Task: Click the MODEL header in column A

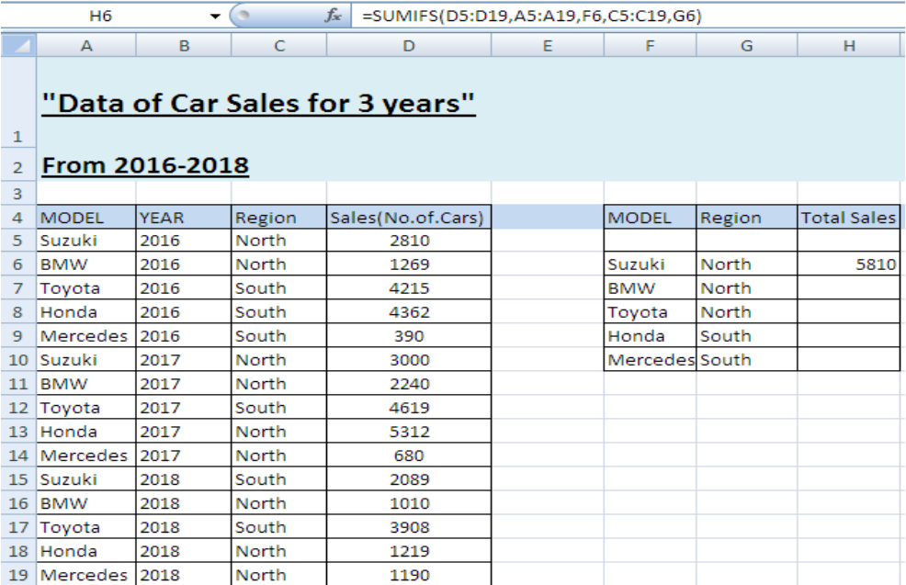Action: point(86,218)
